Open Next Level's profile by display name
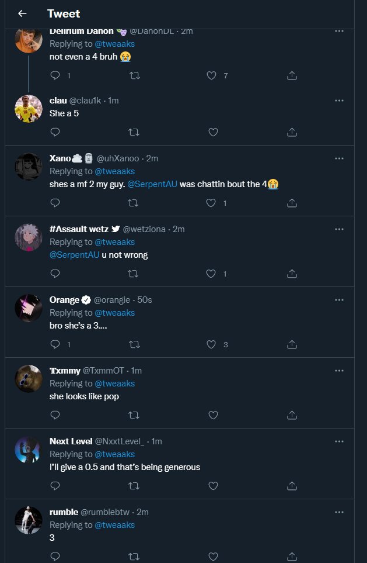The image size is (367, 563). (71, 441)
